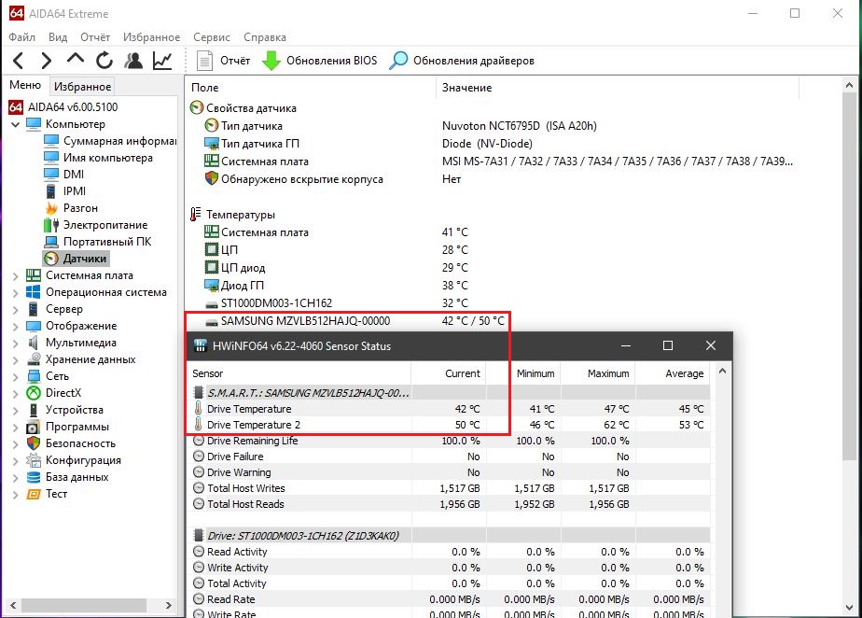This screenshot has width=862, height=618.
Task: Collapse the Компьютер tree node
Action: click(15, 124)
